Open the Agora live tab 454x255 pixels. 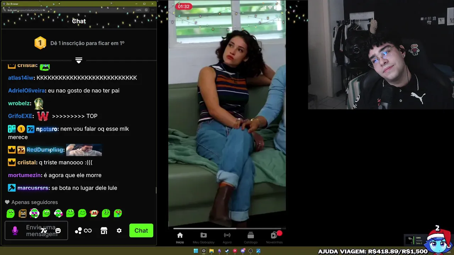coord(227,238)
